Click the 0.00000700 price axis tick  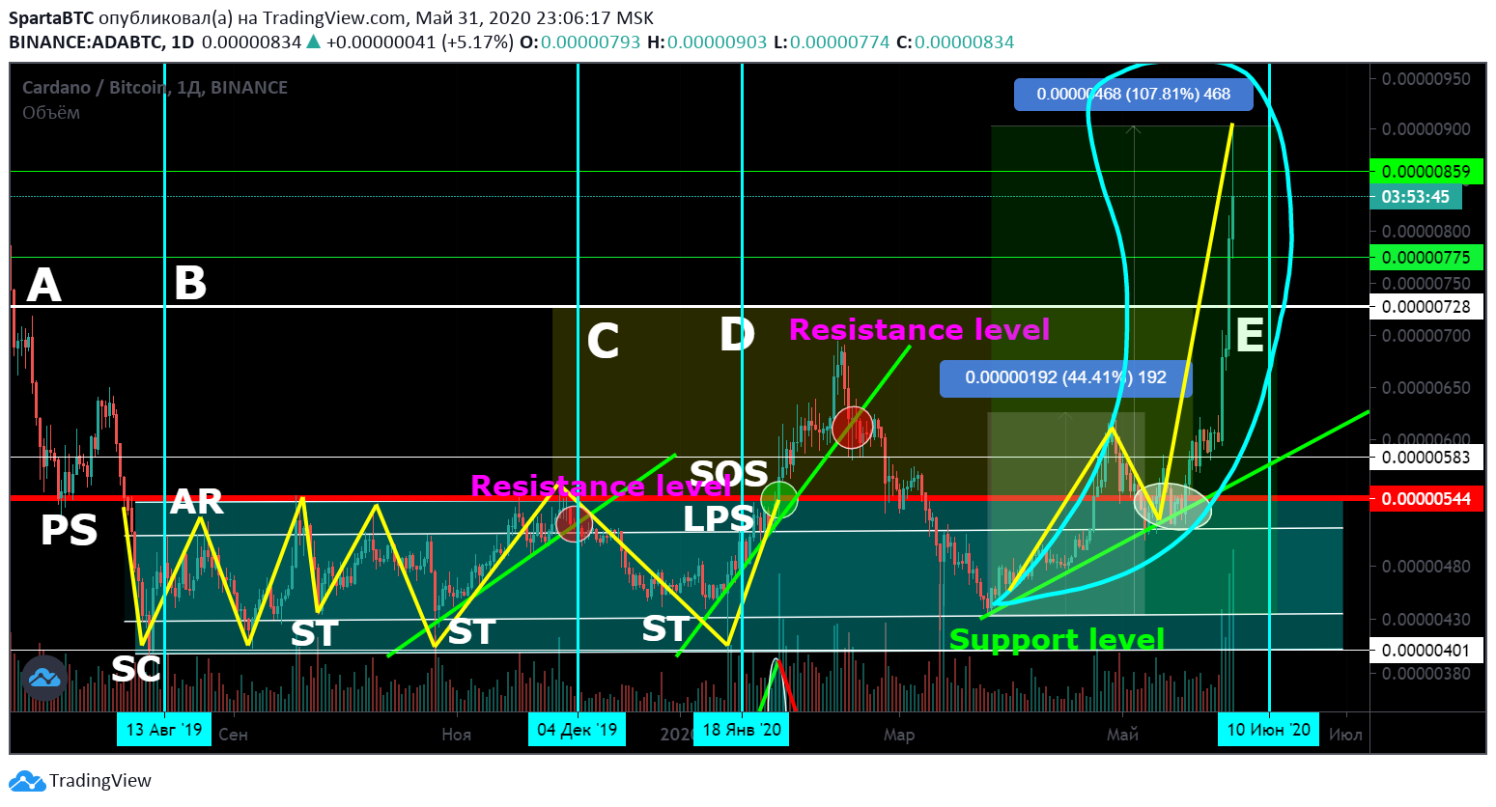(x=1425, y=336)
